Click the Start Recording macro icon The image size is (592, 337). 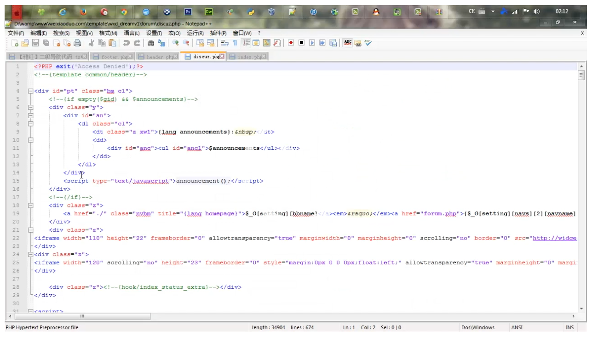(x=291, y=43)
